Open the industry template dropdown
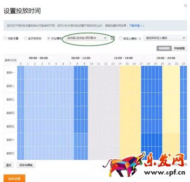The height and width of the screenshot is (182, 190). (87, 38)
